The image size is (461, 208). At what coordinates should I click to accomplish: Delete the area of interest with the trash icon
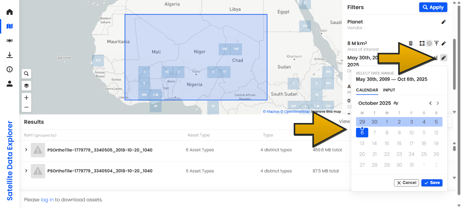[x=411, y=43]
